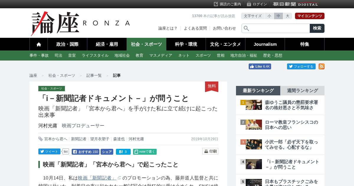Viewport: 354px width, 186px height.
Task: Click the Twitter list bubble
Action: tap(65, 151)
